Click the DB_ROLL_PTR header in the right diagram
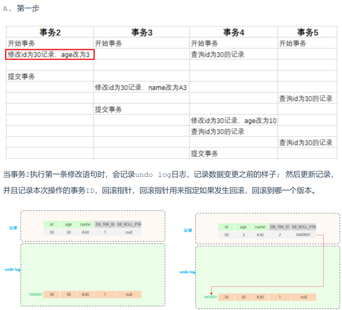The width and height of the screenshot is (342, 310). tap(304, 227)
